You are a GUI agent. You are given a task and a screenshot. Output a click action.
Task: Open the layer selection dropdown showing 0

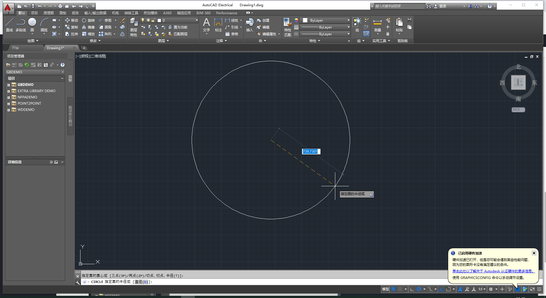click(x=196, y=20)
